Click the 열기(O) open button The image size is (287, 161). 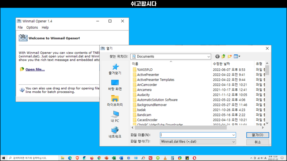click(258, 135)
